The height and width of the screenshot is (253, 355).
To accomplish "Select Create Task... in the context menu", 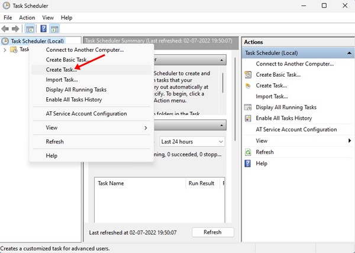I will click(x=61, y=70).
